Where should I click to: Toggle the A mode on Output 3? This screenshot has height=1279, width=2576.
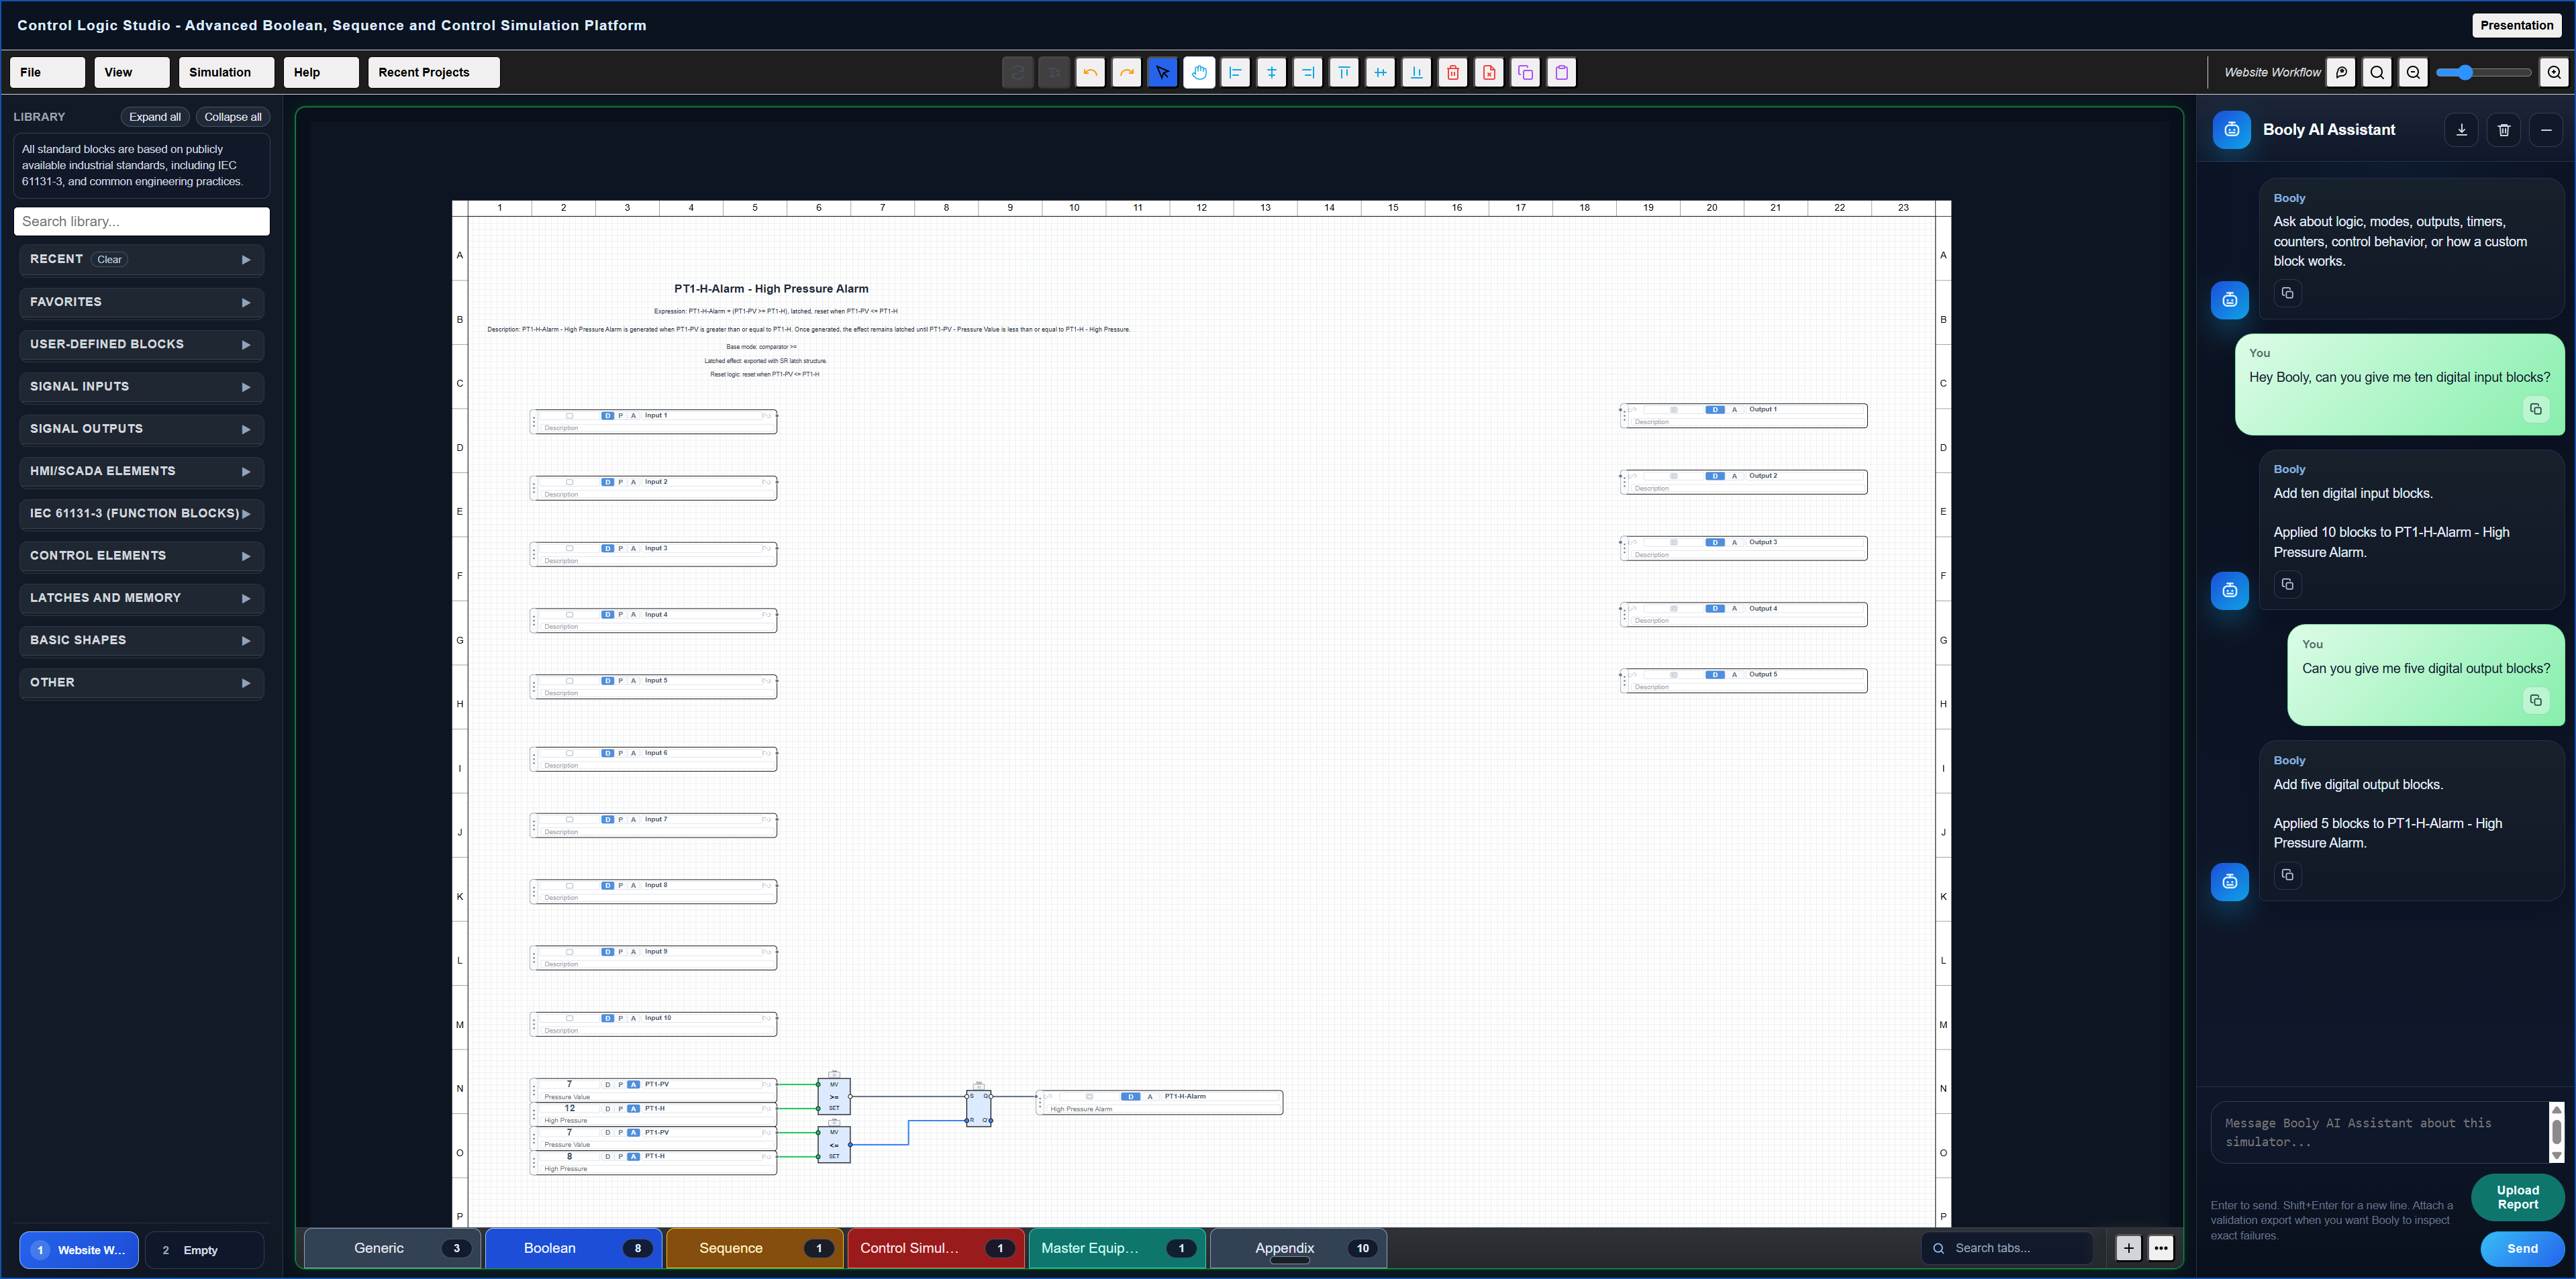[1734, 542]
